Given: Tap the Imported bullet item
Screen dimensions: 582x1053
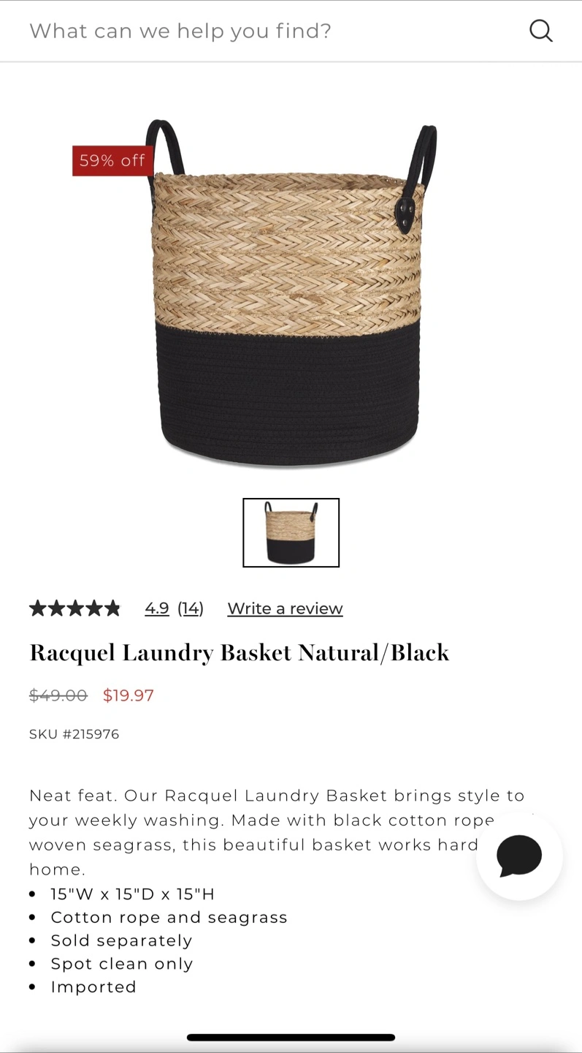Looking at the screenshot, I should tap(93, 987).
